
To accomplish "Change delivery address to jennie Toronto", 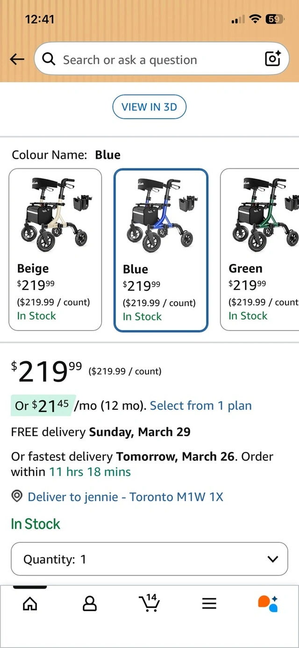I will pyautogui.click(x=125, y=497).
